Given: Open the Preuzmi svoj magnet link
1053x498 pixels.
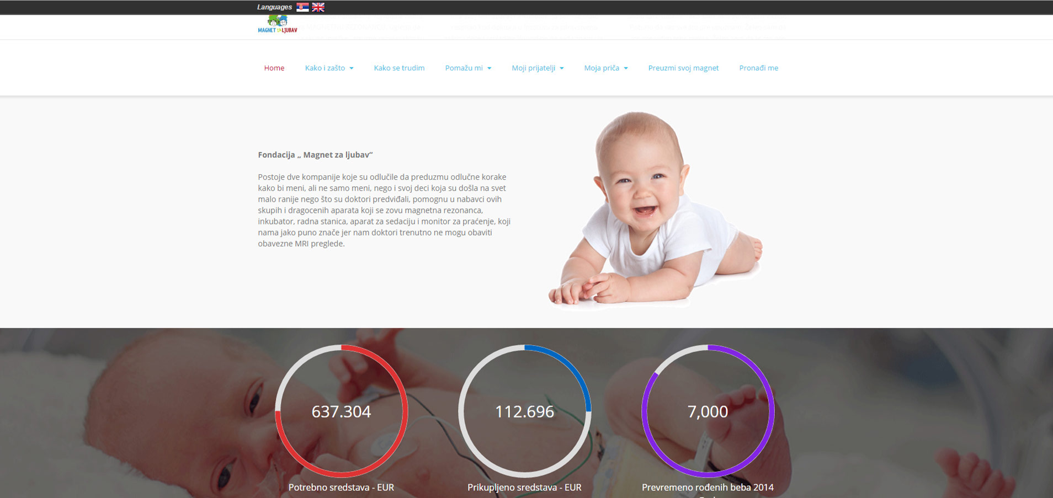Looking at the screenshot, I should click(683, 68).
